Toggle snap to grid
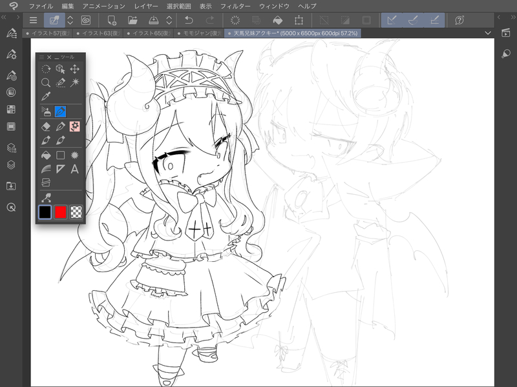517x387 pixels. click(x=434, y=20)
